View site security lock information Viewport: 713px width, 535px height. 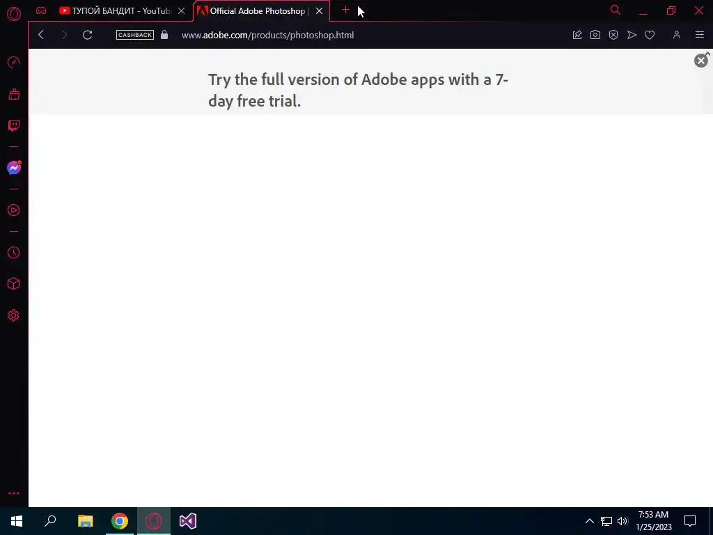tap(164, 35)
